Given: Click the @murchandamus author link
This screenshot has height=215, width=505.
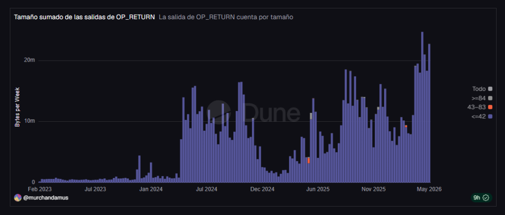Looking at the screenshot, I should (x=45, y=198).
